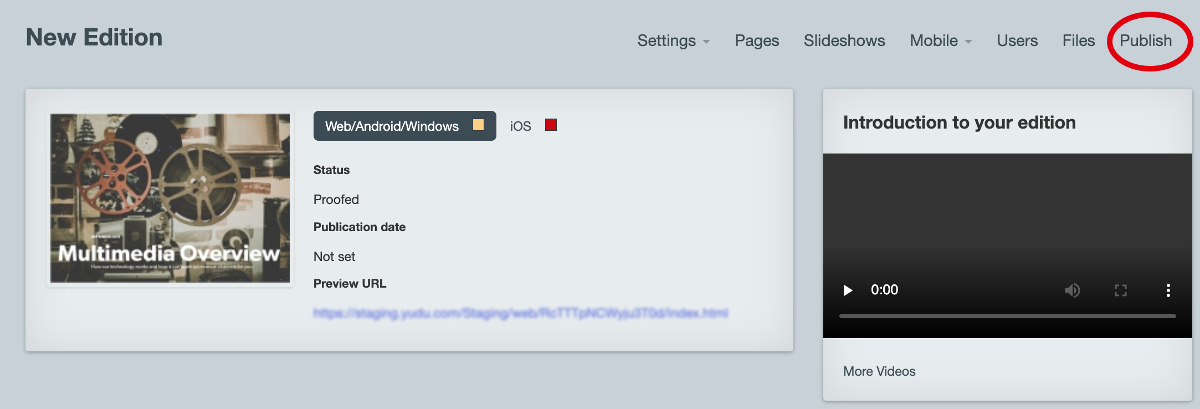Click the orange Web/Android/Windows status square
Screen dimensions: 1200x409
tap(478, 125)
